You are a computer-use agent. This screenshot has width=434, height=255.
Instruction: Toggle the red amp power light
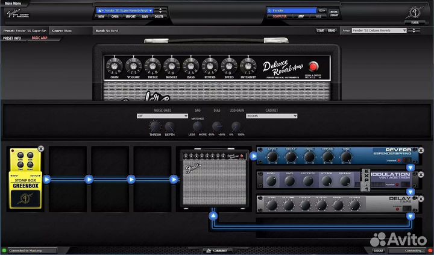tap(313, 66)
